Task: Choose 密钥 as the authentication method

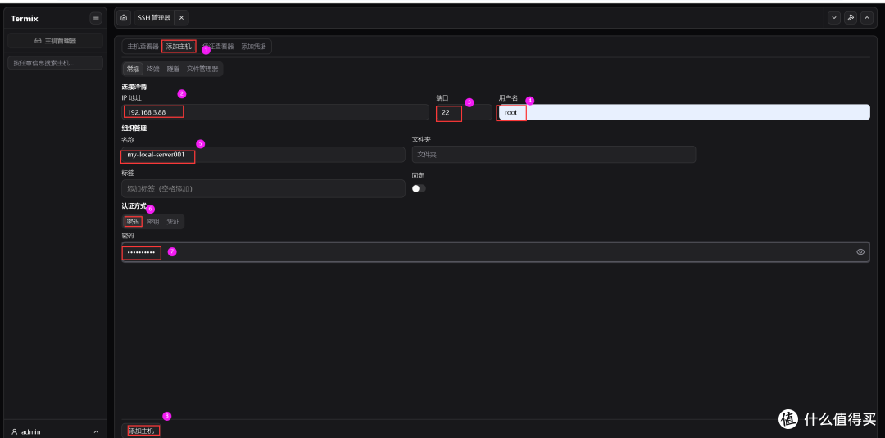Action: click(x=153, y=222)
